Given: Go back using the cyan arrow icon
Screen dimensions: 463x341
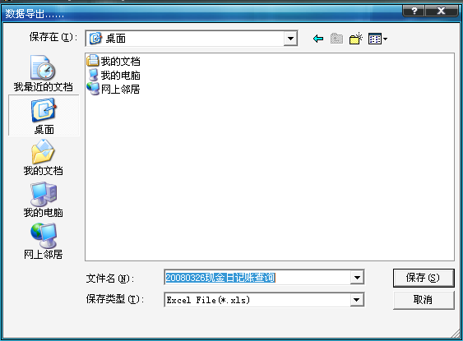Looking at the screenshot, I should click(318, 39).
